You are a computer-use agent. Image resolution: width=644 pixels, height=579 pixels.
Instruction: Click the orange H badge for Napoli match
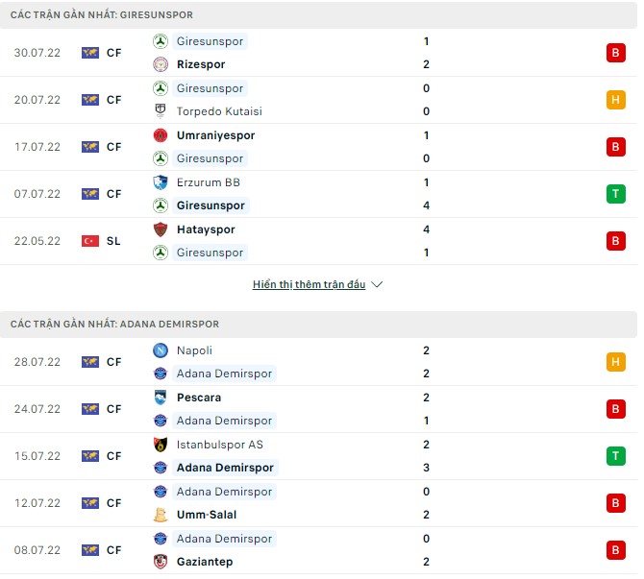click(615, 362)
